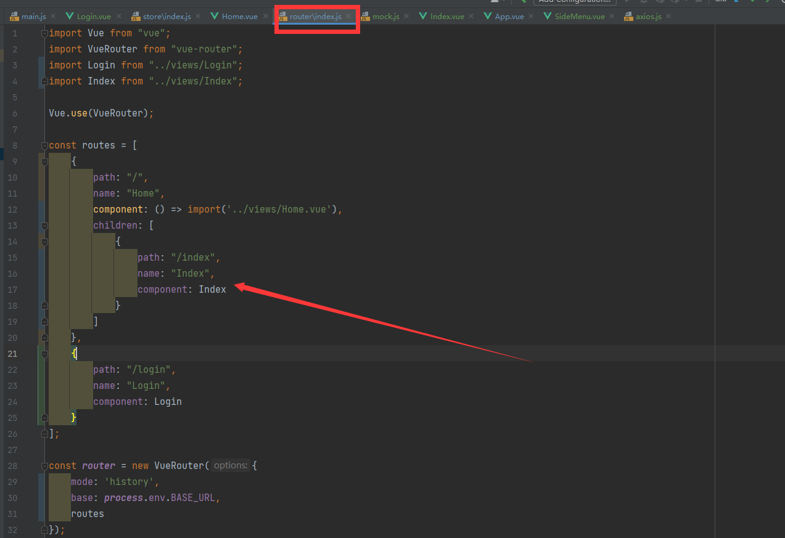Switch to the store\index.js tab

(166, 16)
